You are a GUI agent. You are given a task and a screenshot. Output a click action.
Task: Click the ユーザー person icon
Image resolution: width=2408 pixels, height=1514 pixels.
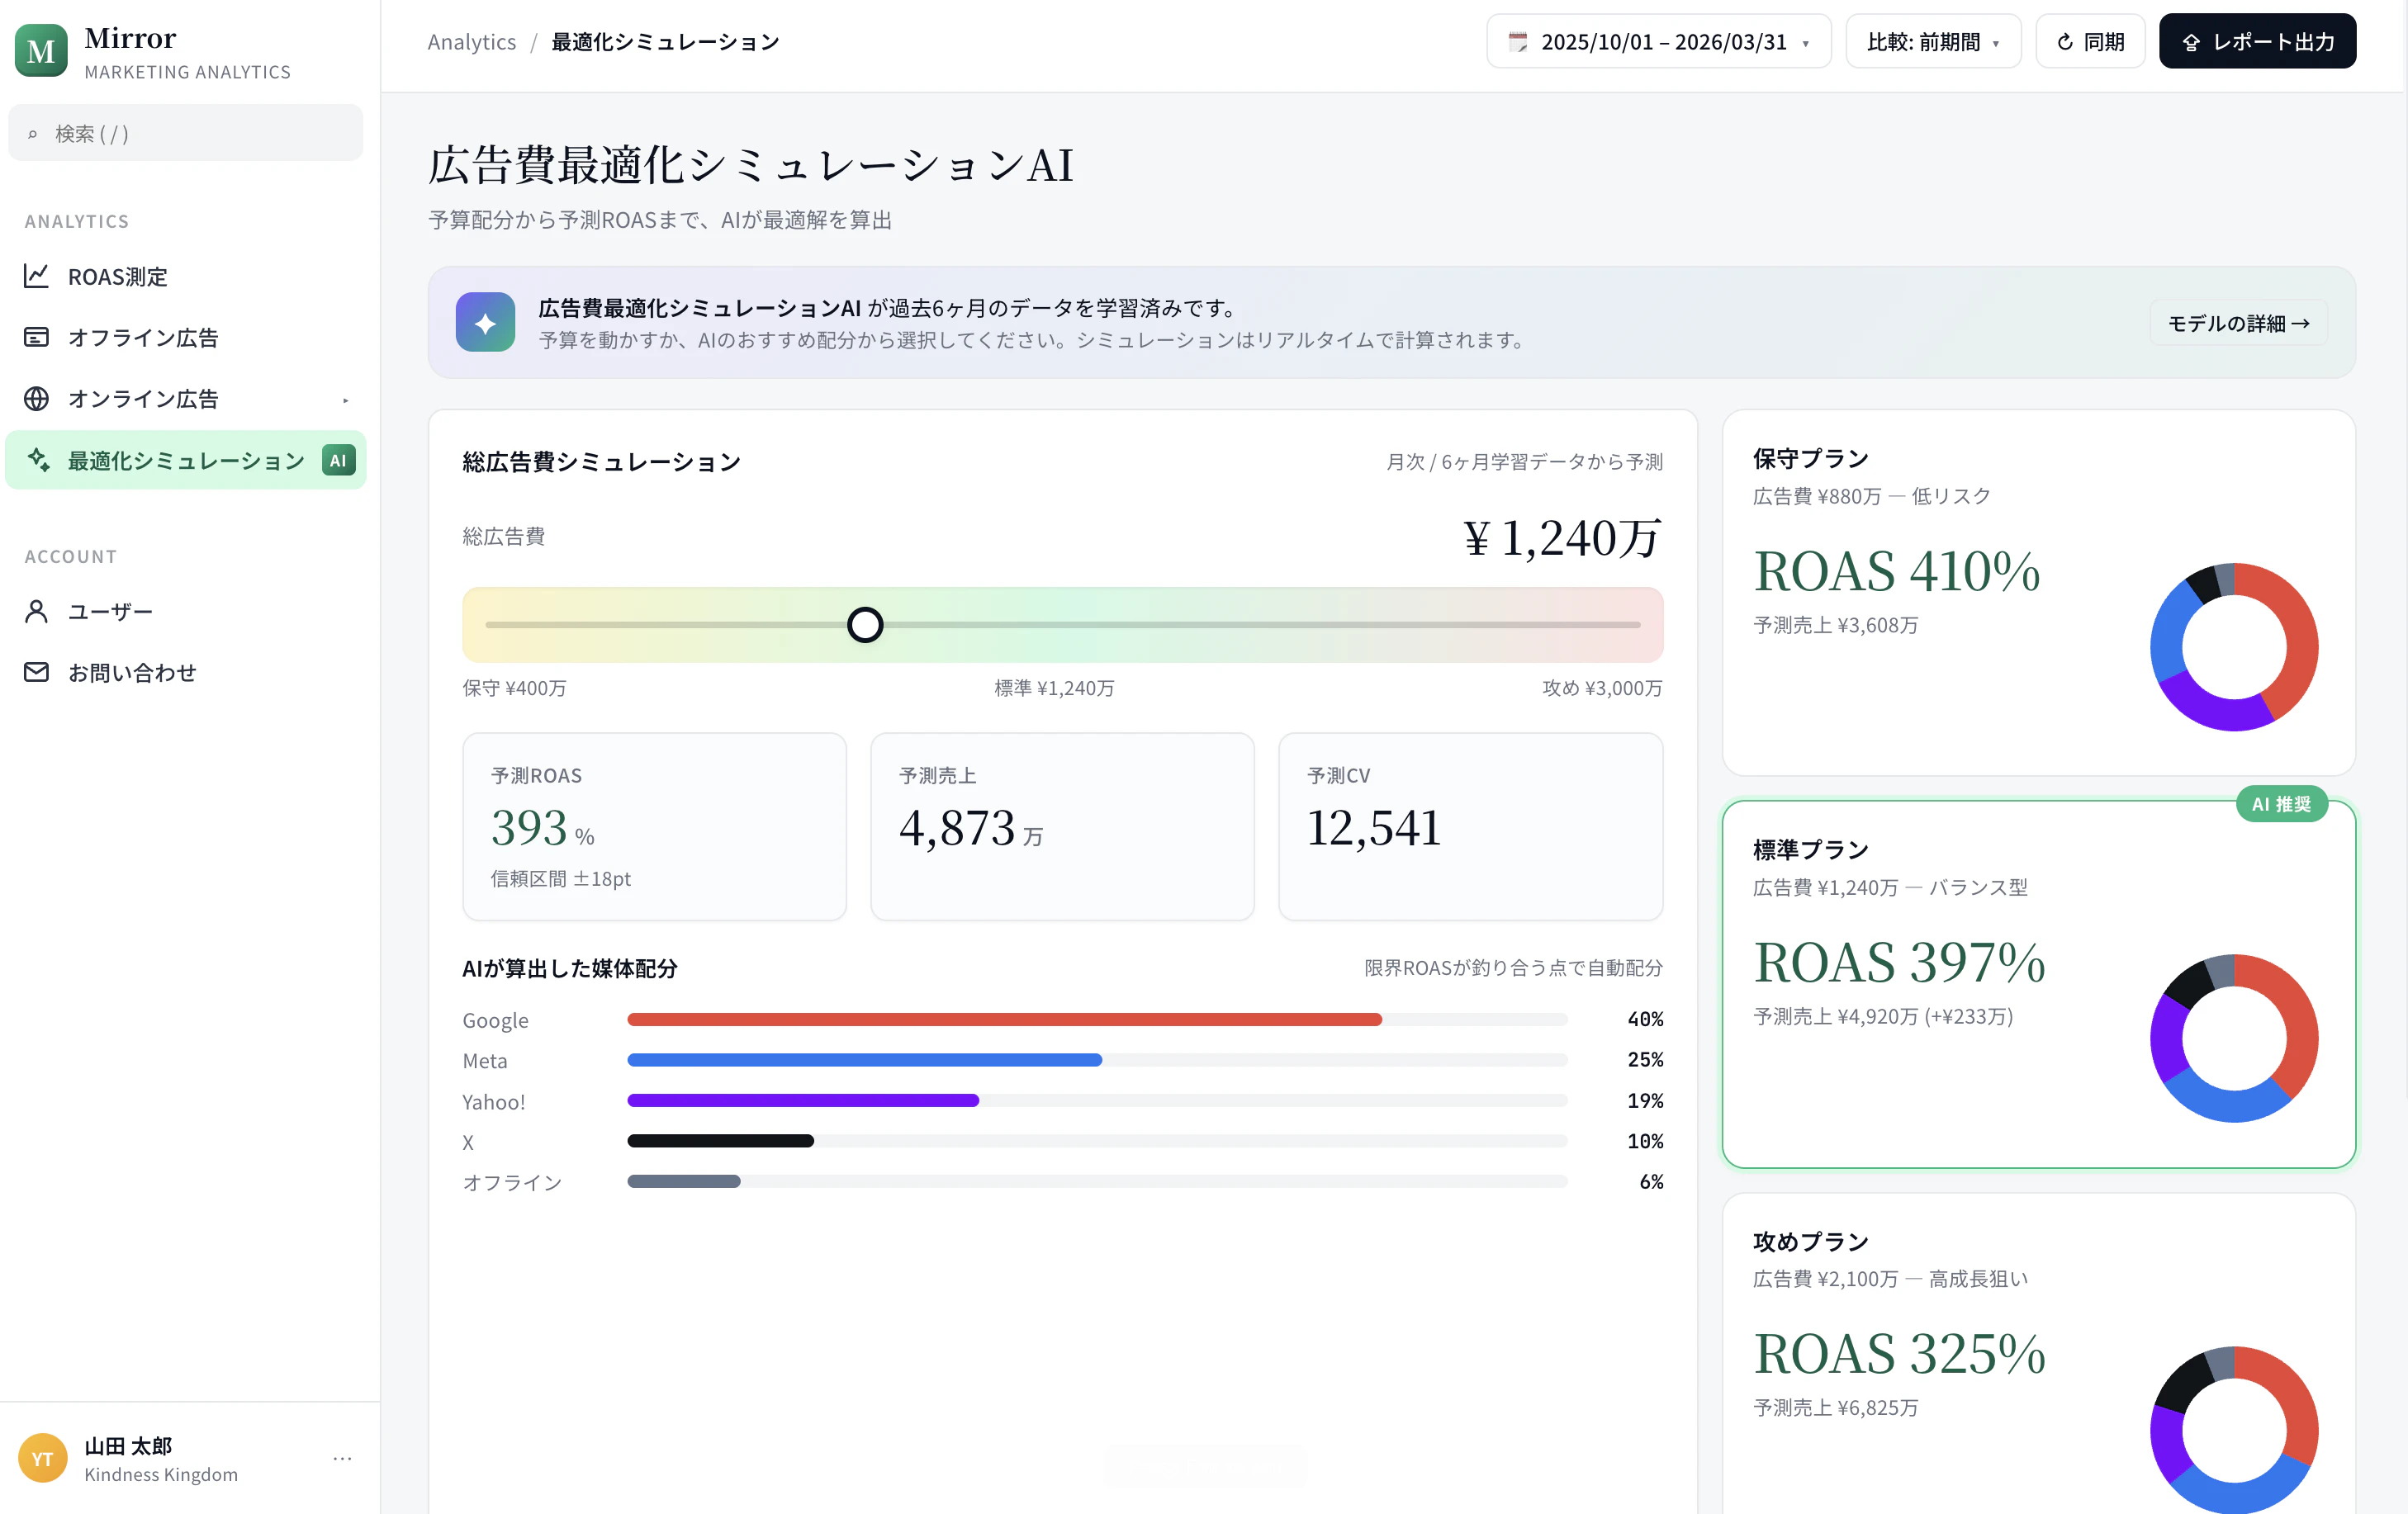pos(36,611)
